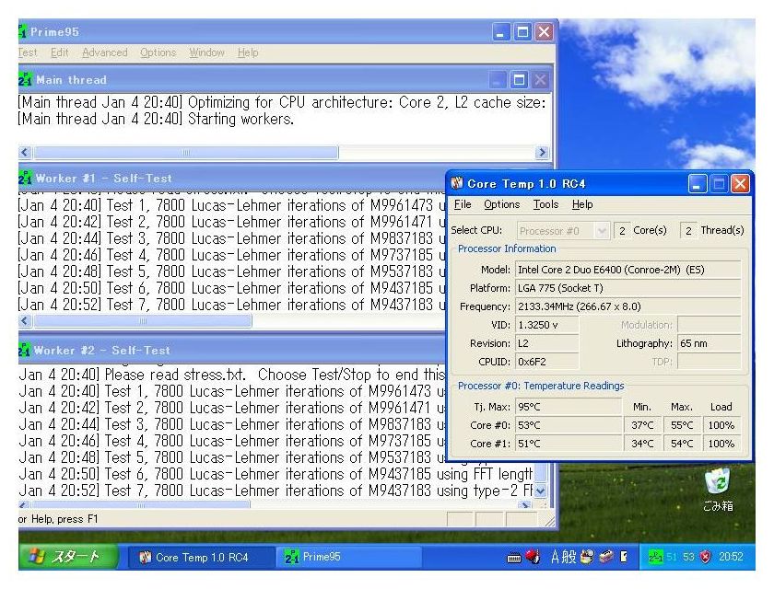Viewport: 774px width, 589px height.
Task: Click the IME pad icon in the language bar
Action: [x=587, y=557]
